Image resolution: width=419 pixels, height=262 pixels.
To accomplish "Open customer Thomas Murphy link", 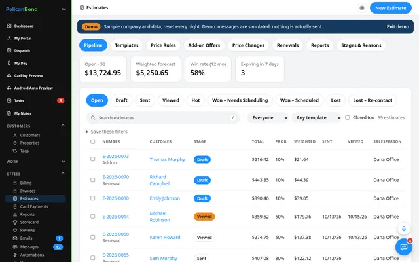I will (168, 159).
